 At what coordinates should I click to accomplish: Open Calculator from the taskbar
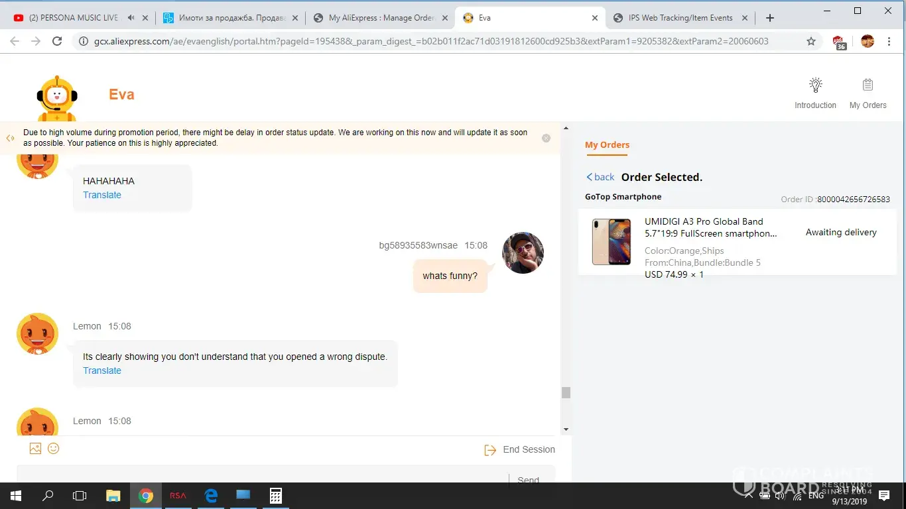click(275, 496)
